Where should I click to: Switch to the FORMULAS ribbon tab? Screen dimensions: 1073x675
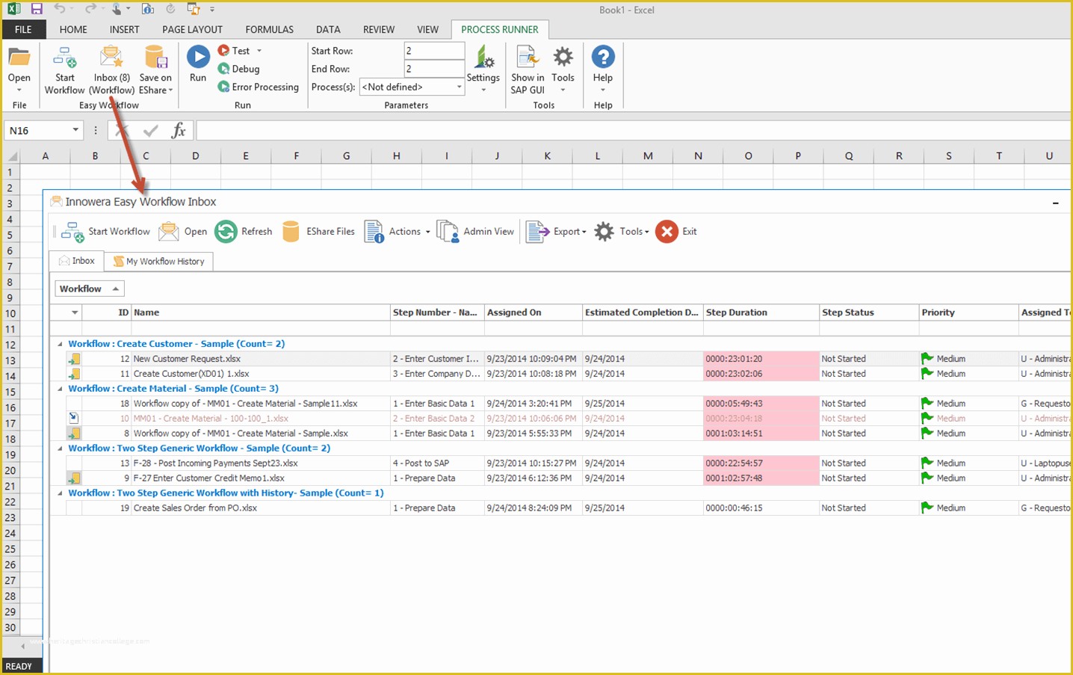coord(269,29)
